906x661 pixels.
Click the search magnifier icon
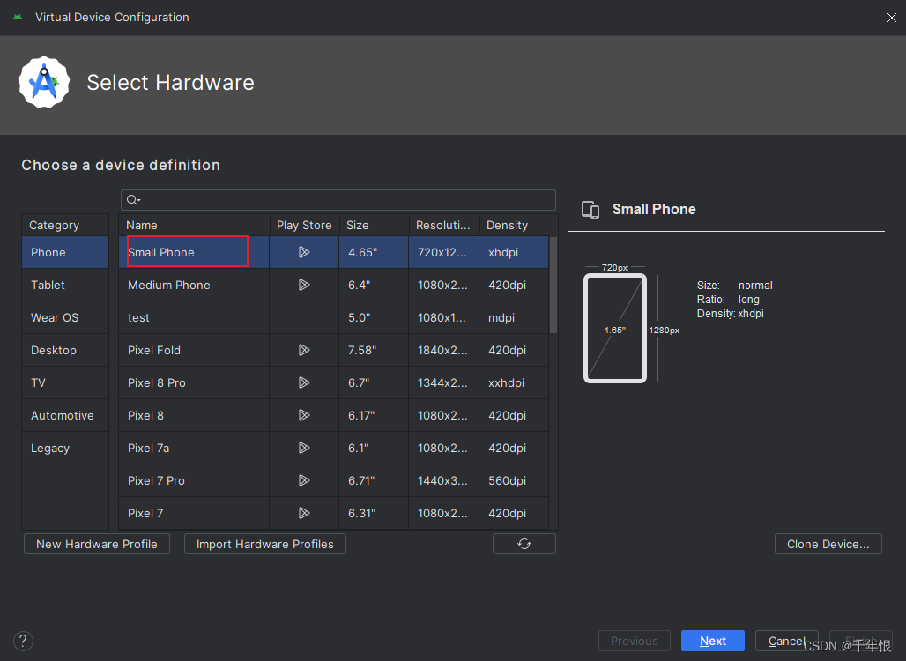click(132, 200)
